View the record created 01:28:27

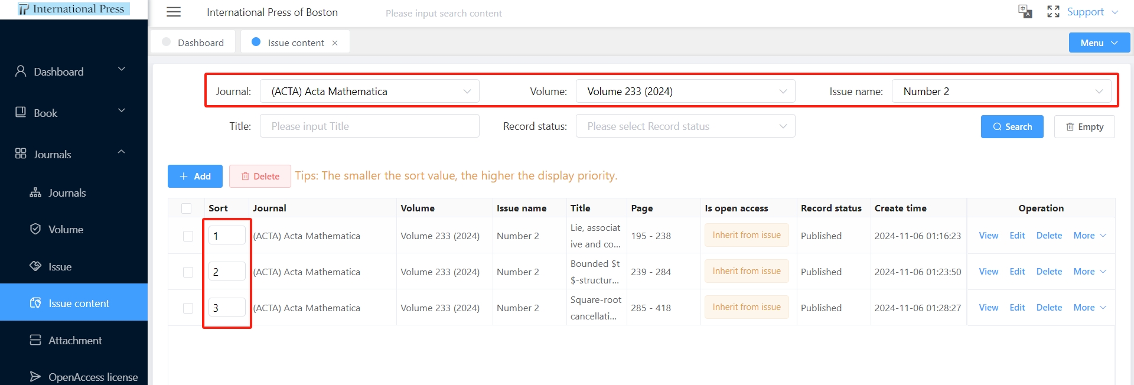988,308
